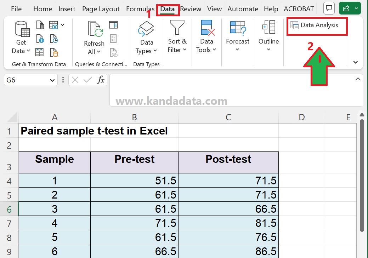The width and height of the screenshot is (368, 258).
Task: Click the formula bar Cancel X
Action: 75,80
